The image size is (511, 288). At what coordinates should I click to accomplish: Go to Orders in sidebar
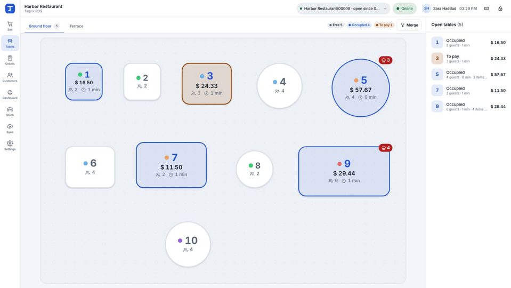coord(10,60)
